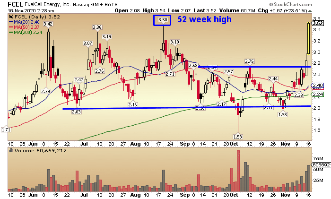Screen dimensions: 331x199
Task: Click the 2.24 green axis tag
Action: coord(317,94)
